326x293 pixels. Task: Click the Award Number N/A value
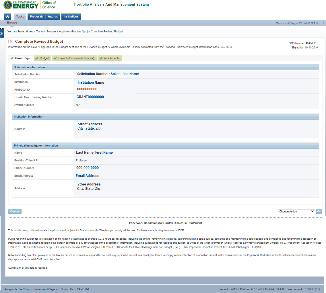[78, 105]
